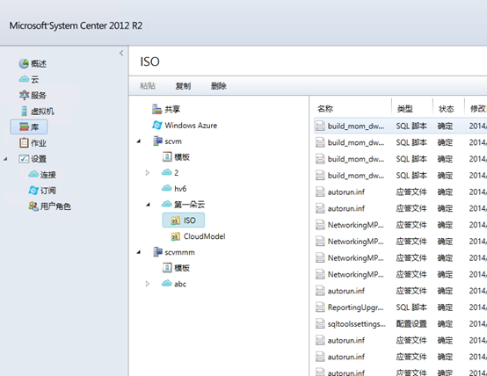Click the first NetworkingMP... file name
This screenshot has height=376, width=487.
pyautogui.click(x=356, y=225)
